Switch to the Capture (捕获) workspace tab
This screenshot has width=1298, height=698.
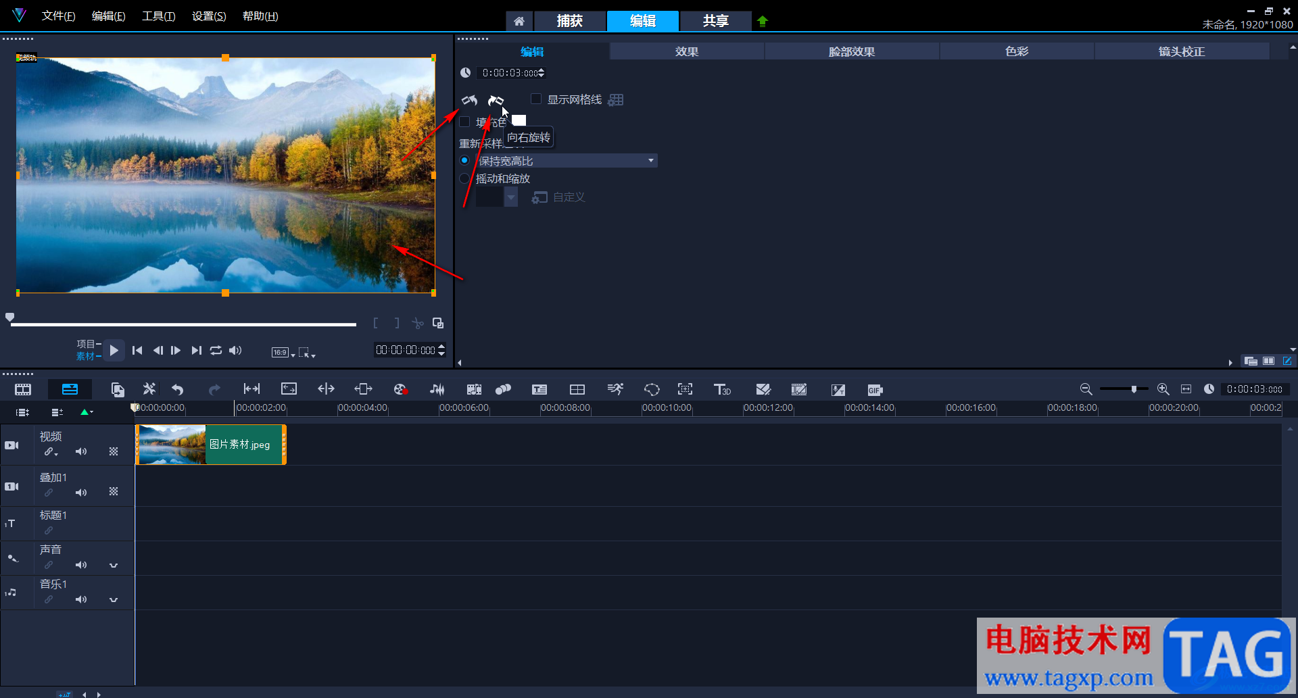tap(569, 21)
